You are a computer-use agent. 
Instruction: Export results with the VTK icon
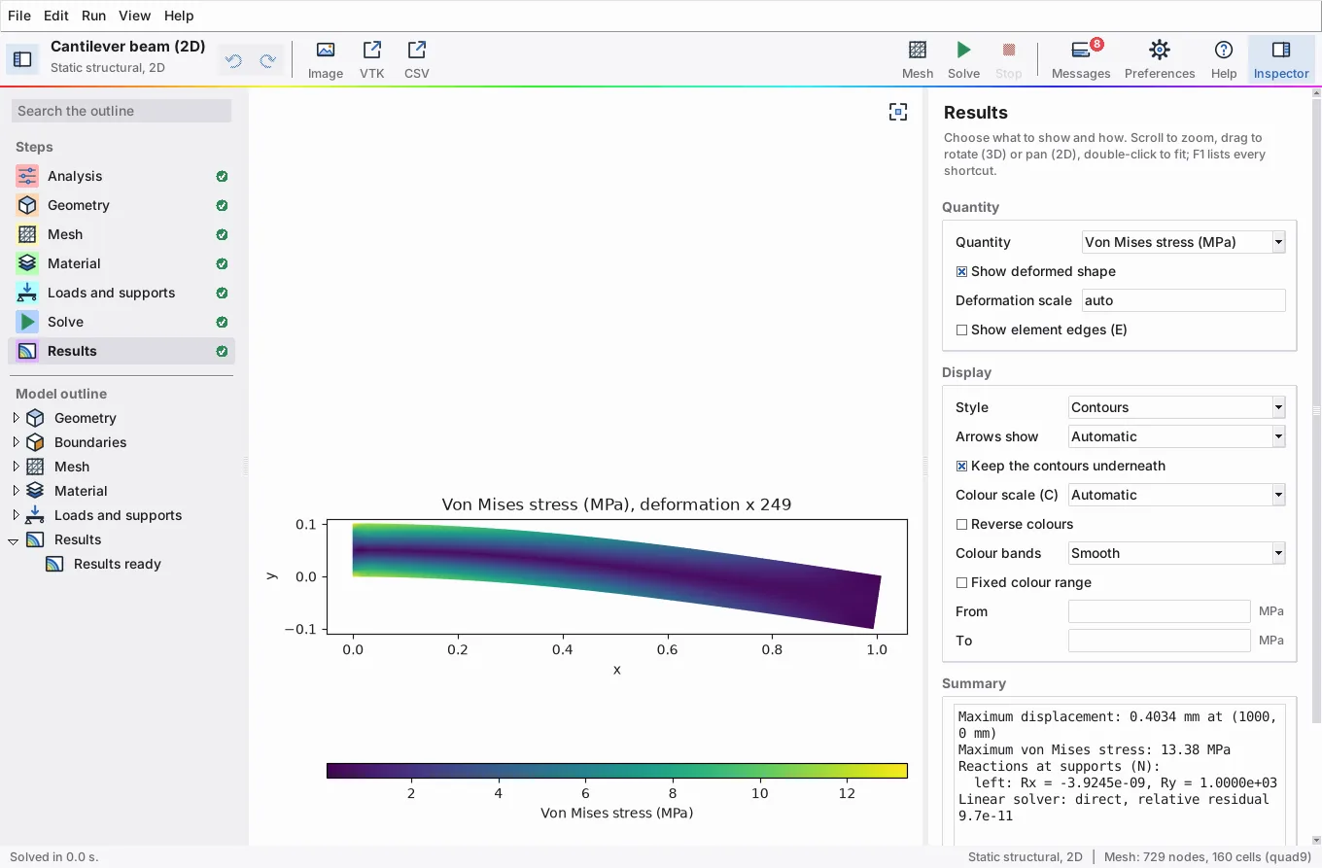pyautogui.click(x=371, y=50)
